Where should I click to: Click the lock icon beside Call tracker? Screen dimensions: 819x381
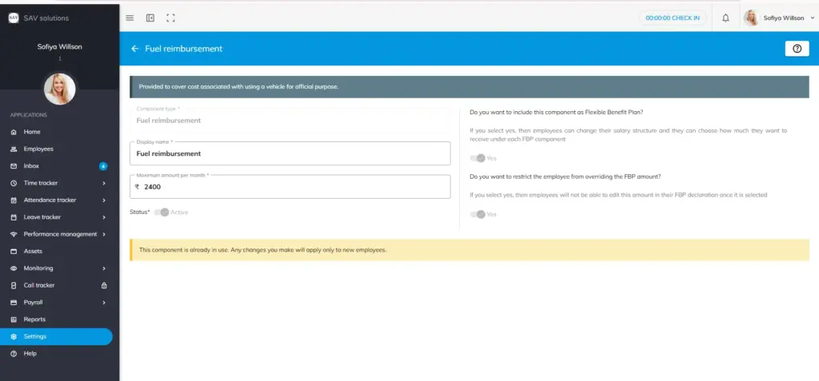[x=103, y=285]
